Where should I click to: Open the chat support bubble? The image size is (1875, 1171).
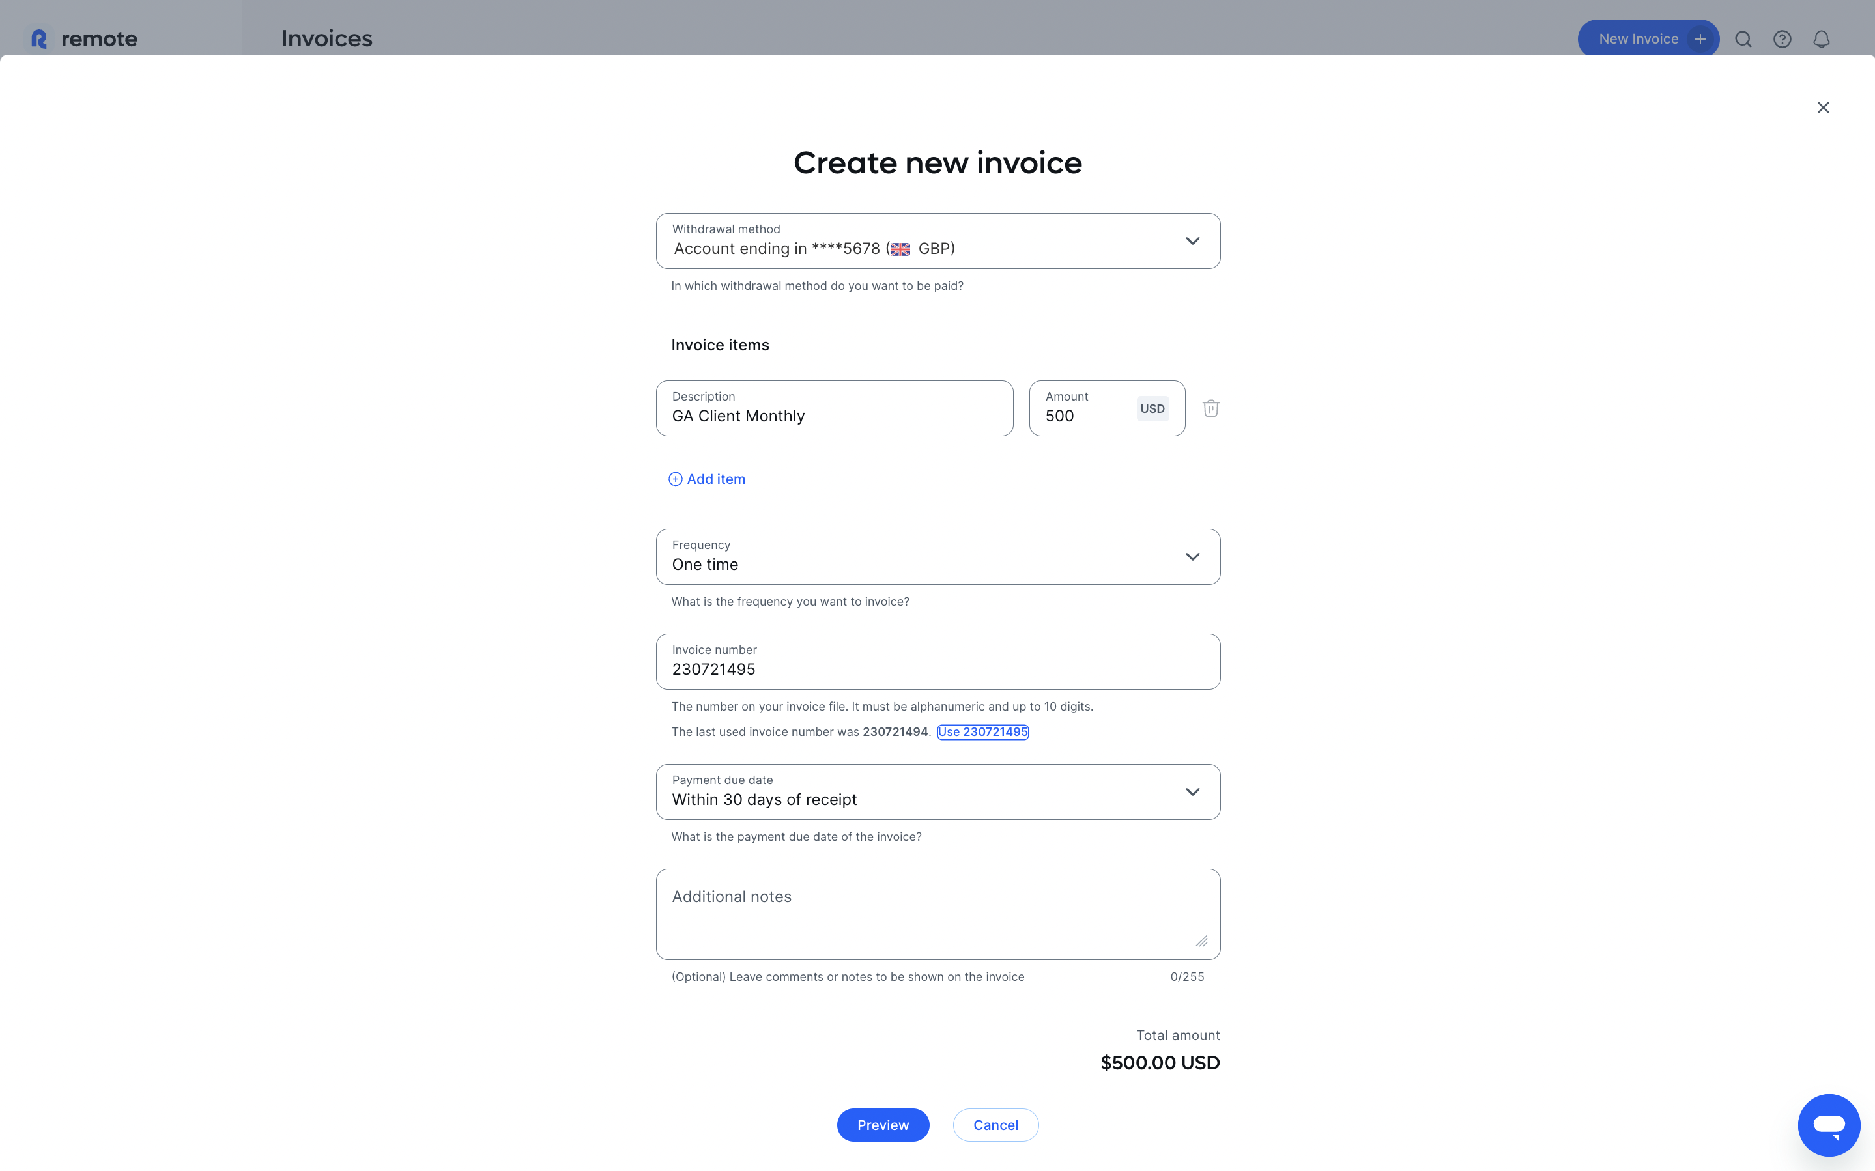1829,1125
